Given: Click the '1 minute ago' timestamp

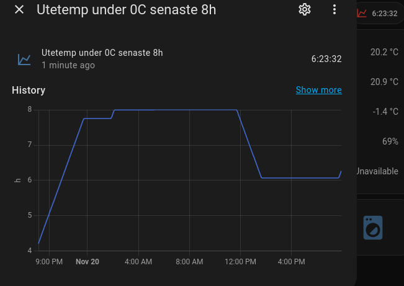Looking at the screenshot, I should (x=68, y=65).
